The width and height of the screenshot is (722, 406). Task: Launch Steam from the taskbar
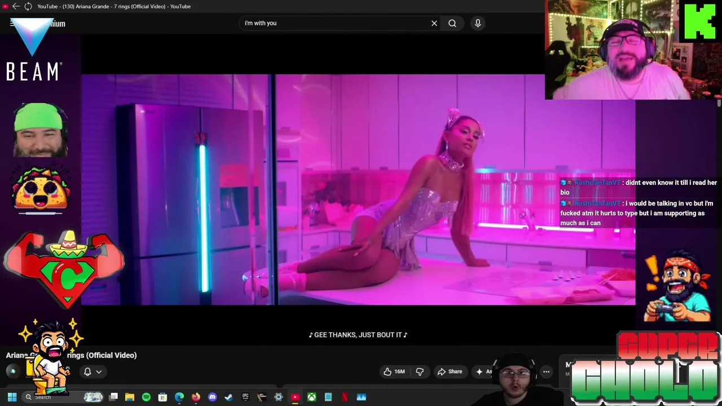(x=228, y=397)
